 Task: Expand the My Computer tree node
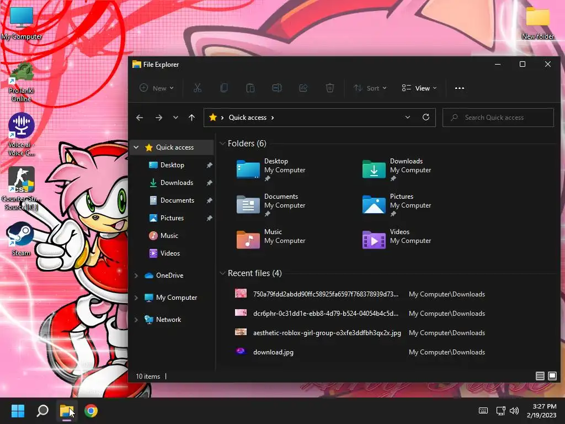point(136,298)
